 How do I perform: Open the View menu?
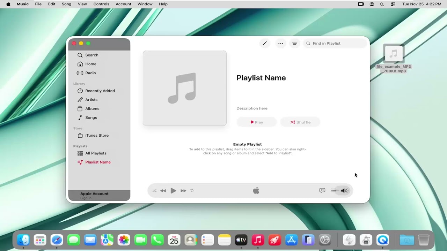(x=82, y=4)
